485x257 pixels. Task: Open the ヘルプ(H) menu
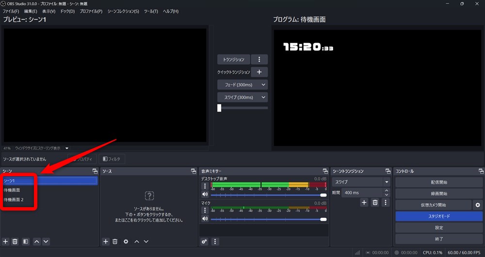tap(171, 11)
